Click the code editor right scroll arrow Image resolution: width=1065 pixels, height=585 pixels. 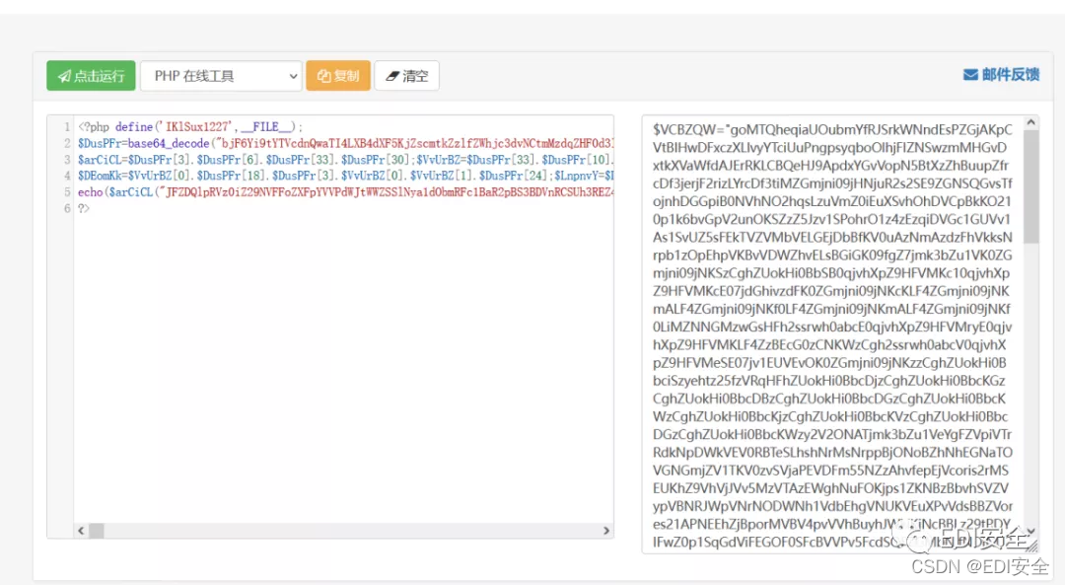606,531
